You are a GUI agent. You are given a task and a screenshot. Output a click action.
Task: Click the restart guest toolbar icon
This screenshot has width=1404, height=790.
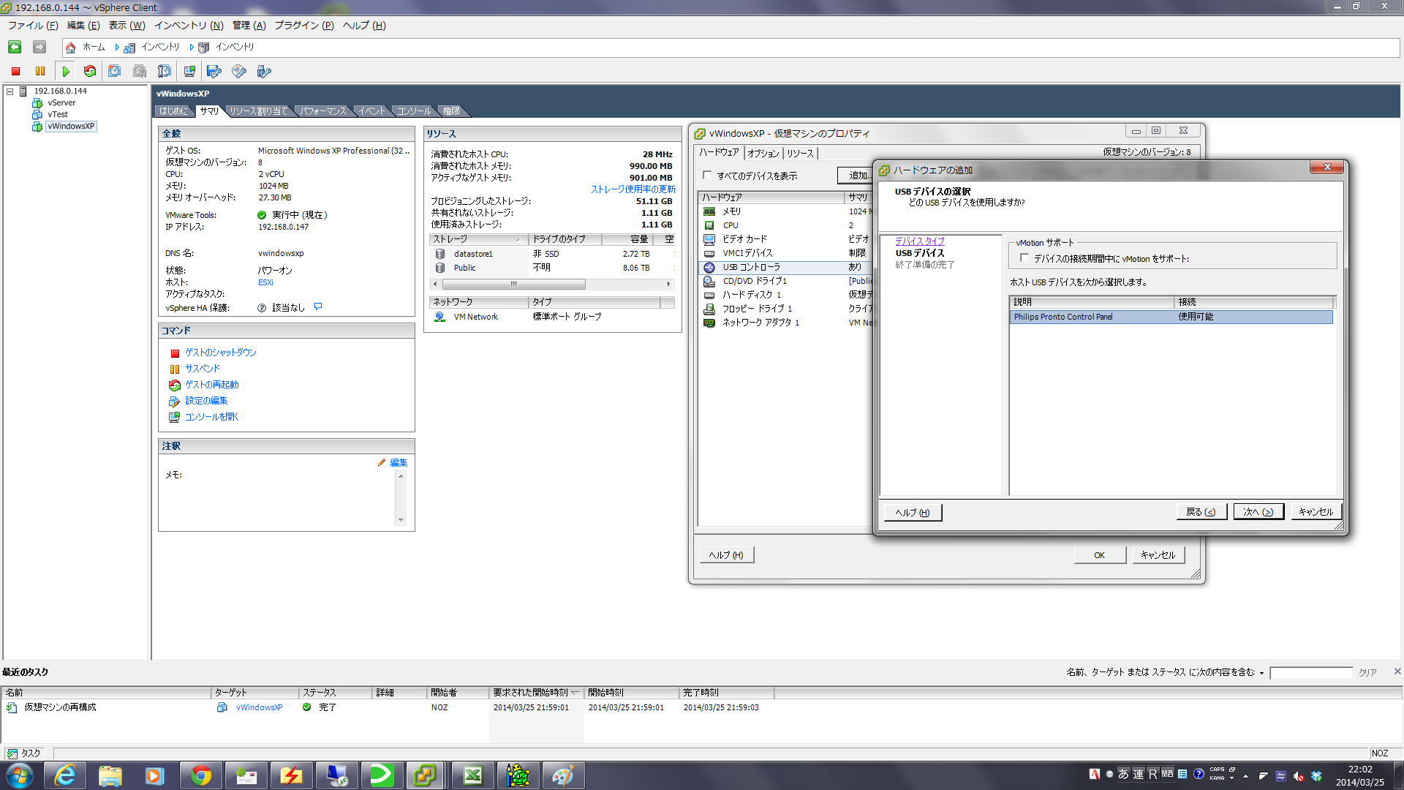pos(90,71)
